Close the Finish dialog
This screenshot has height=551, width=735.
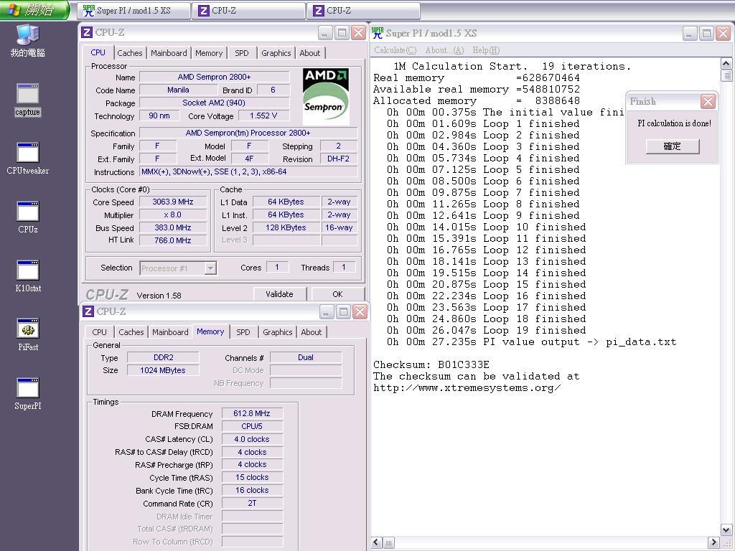click(708, 101)
